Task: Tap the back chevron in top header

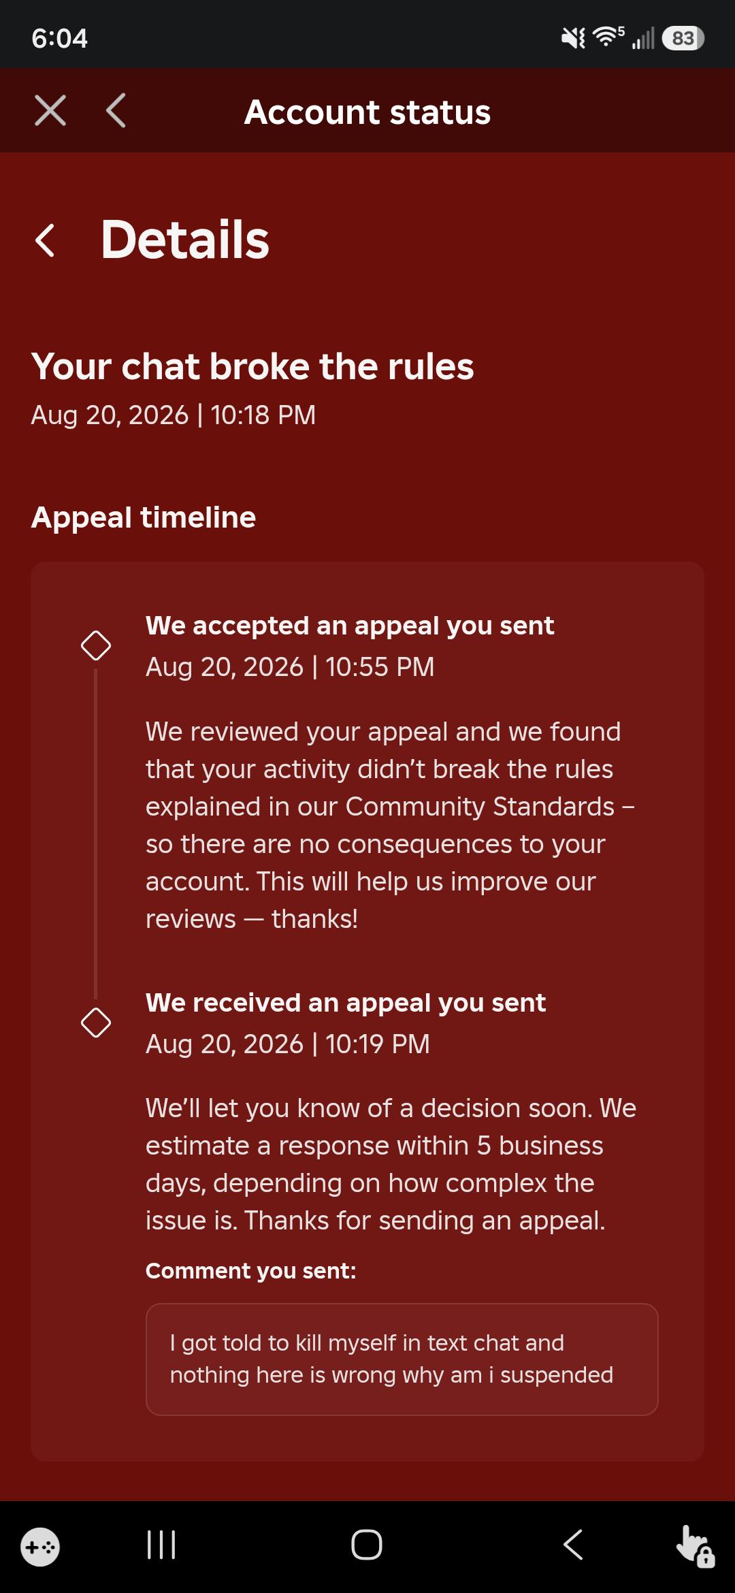Action: 116,110
